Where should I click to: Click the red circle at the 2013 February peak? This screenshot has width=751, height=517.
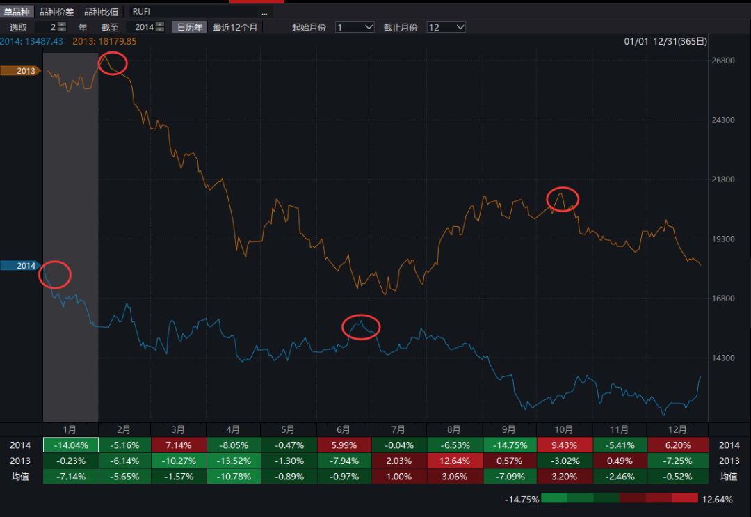(x=113, y=63)
